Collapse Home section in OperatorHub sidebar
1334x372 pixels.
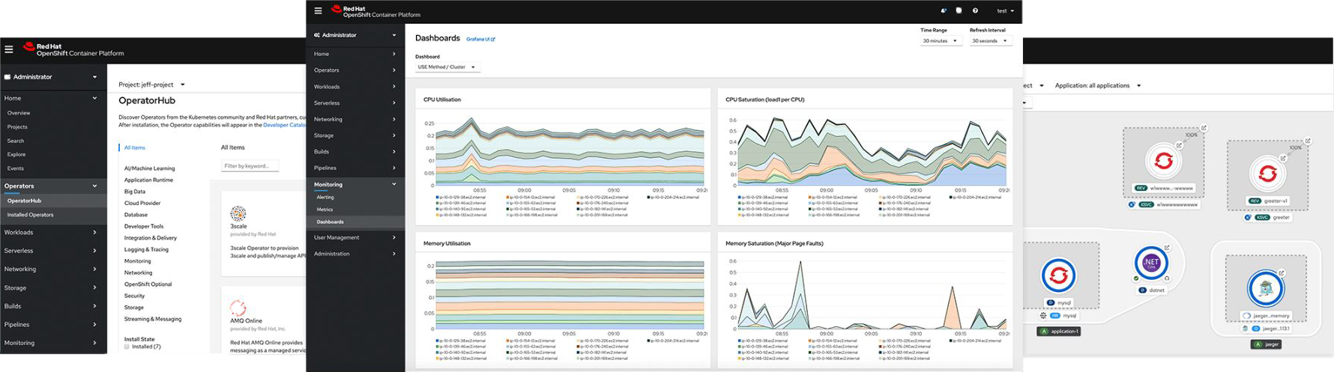(x=52, y=98)
